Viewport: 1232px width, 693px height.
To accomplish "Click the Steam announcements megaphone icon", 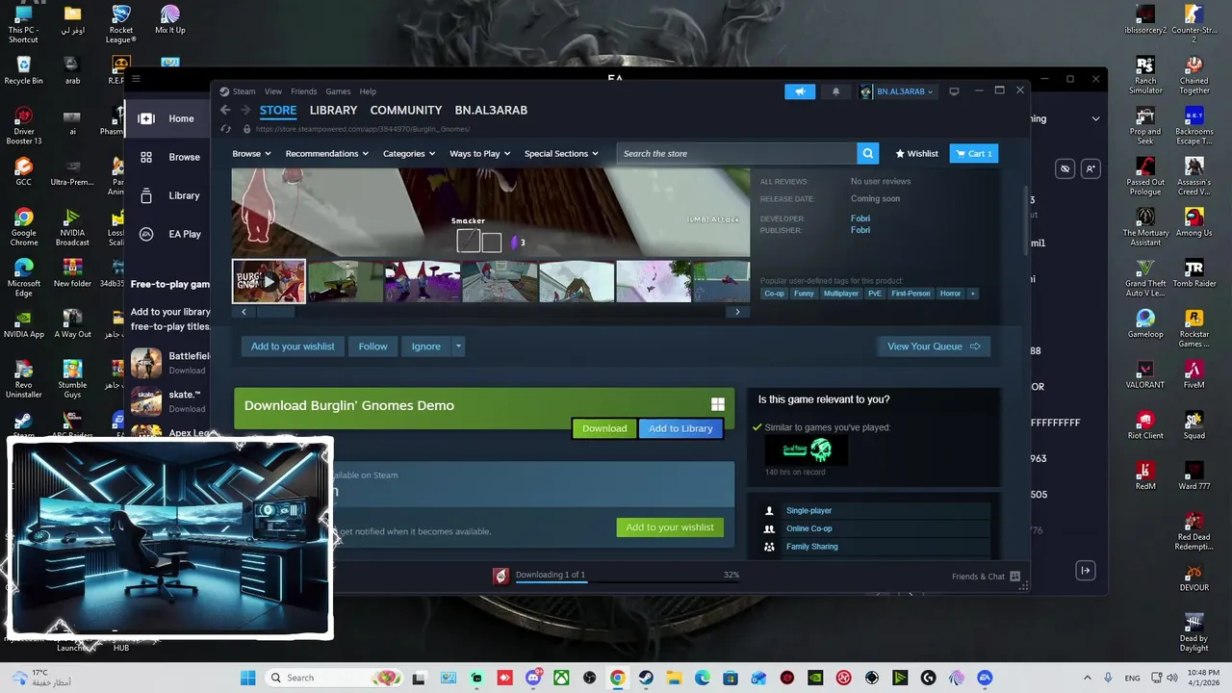I will pos(800,91).
